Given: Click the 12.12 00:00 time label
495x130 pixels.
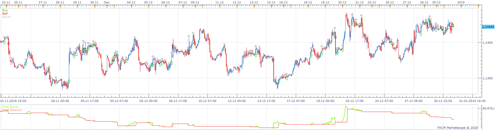Looking at the screenshot, I should (x=237, y=101).
